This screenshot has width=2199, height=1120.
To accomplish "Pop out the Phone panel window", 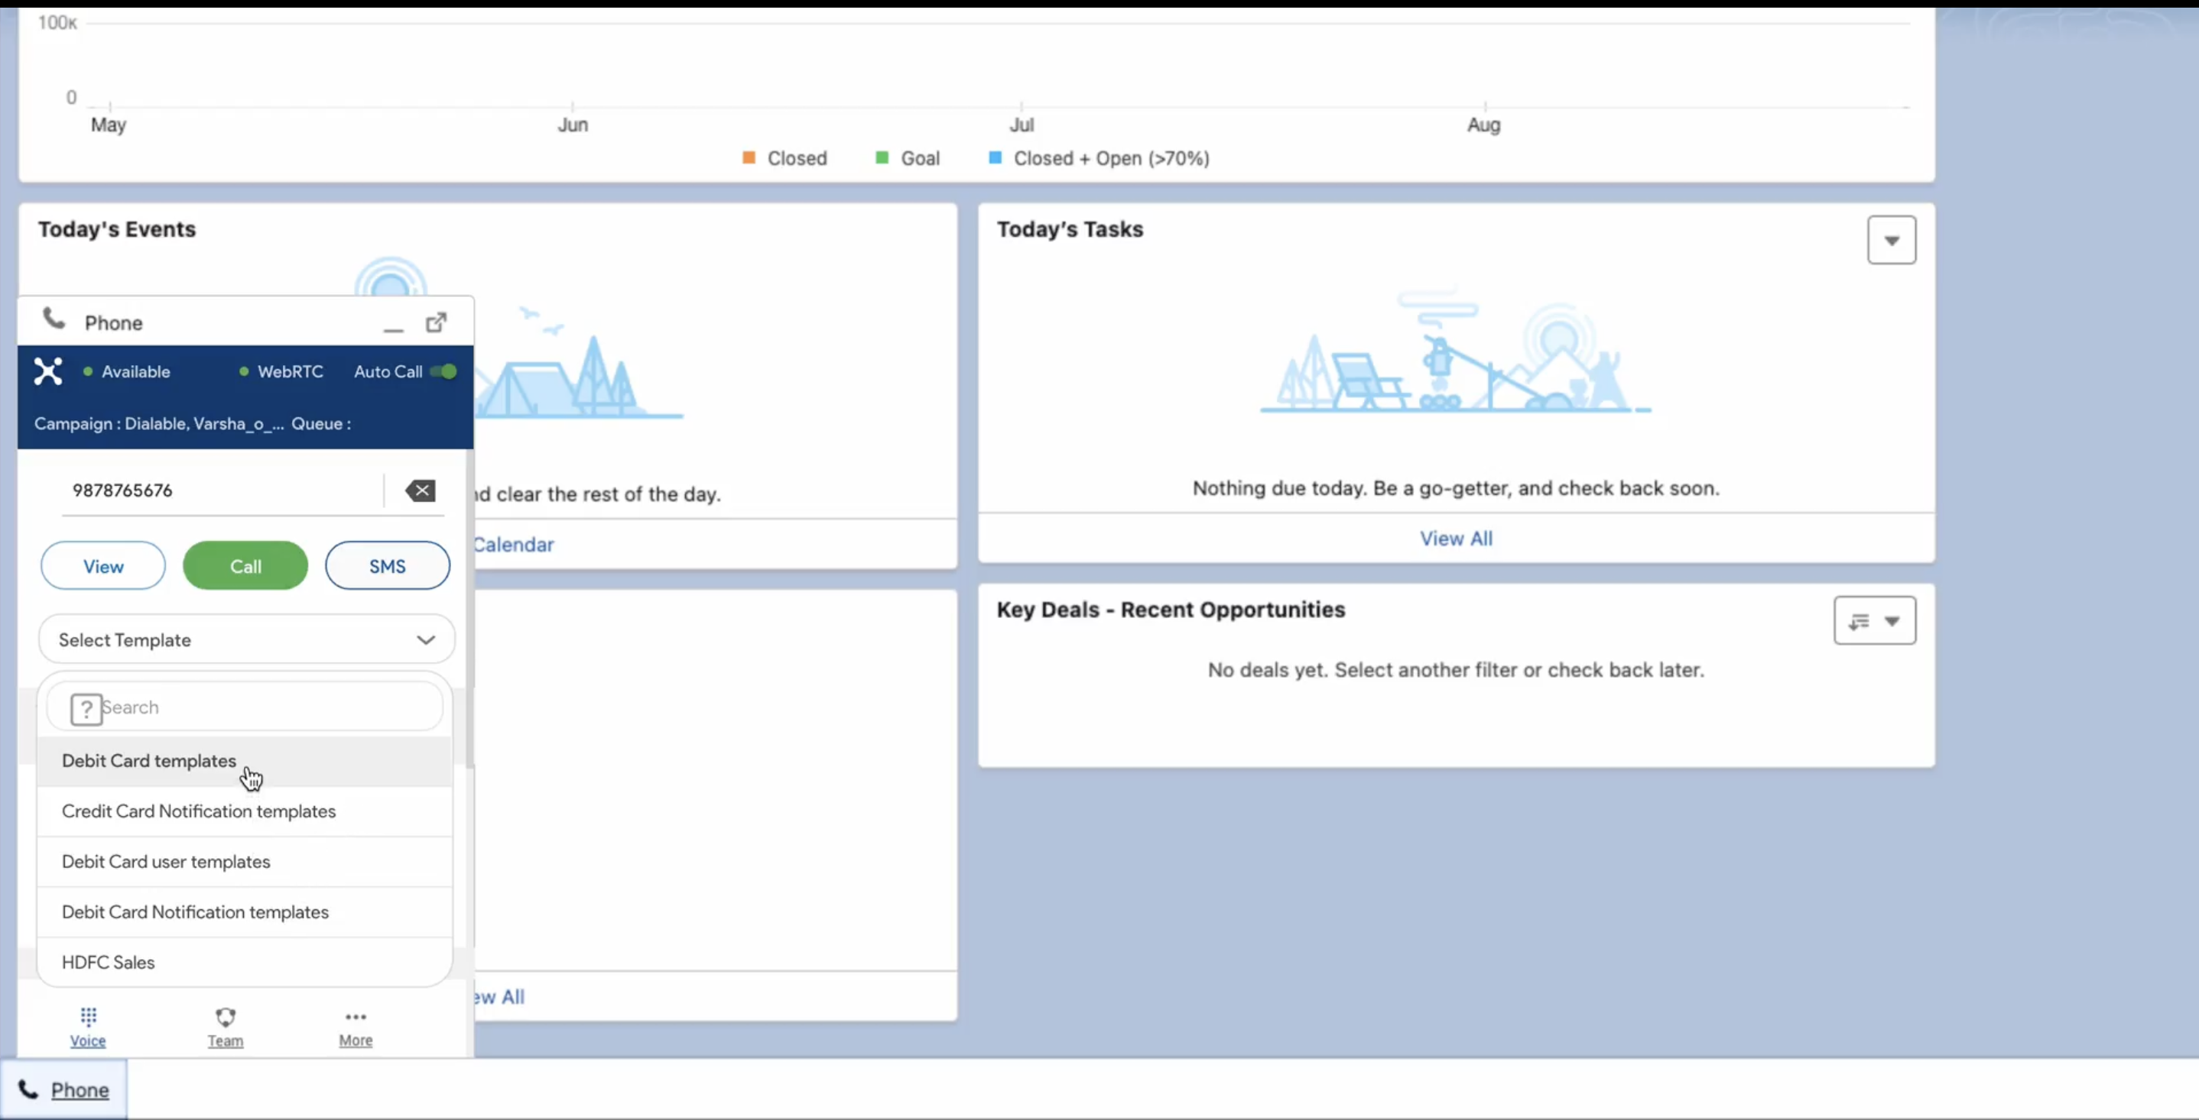I will [x=437, y=322].
